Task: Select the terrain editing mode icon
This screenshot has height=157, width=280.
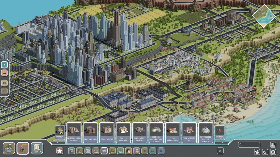Action: (9, 148)
